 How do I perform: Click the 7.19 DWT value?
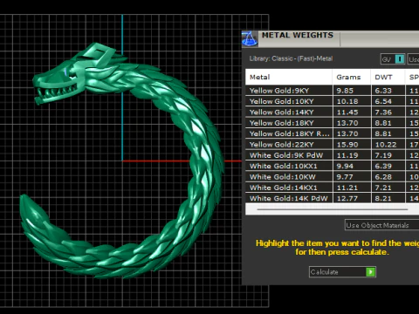[x=383, y=155]
